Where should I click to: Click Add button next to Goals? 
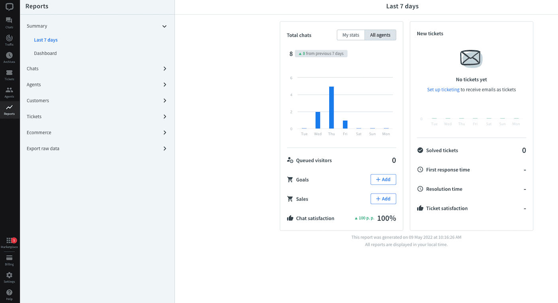[x=383, y=180]
